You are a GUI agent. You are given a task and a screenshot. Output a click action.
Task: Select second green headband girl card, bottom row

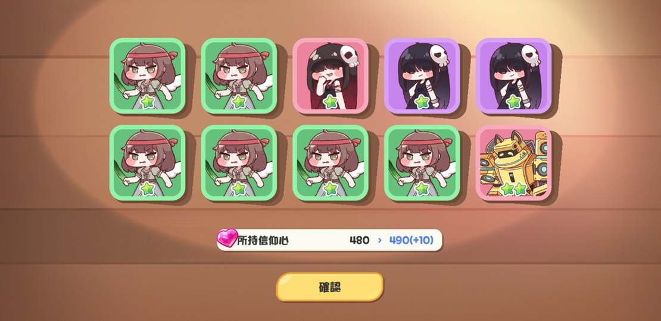tap(239, 162)
